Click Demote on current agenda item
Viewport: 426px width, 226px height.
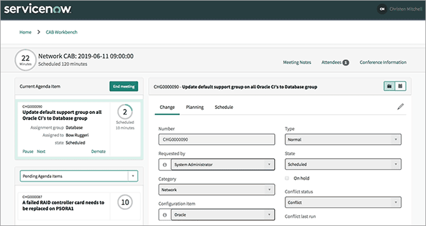click(x=98, y=151)
